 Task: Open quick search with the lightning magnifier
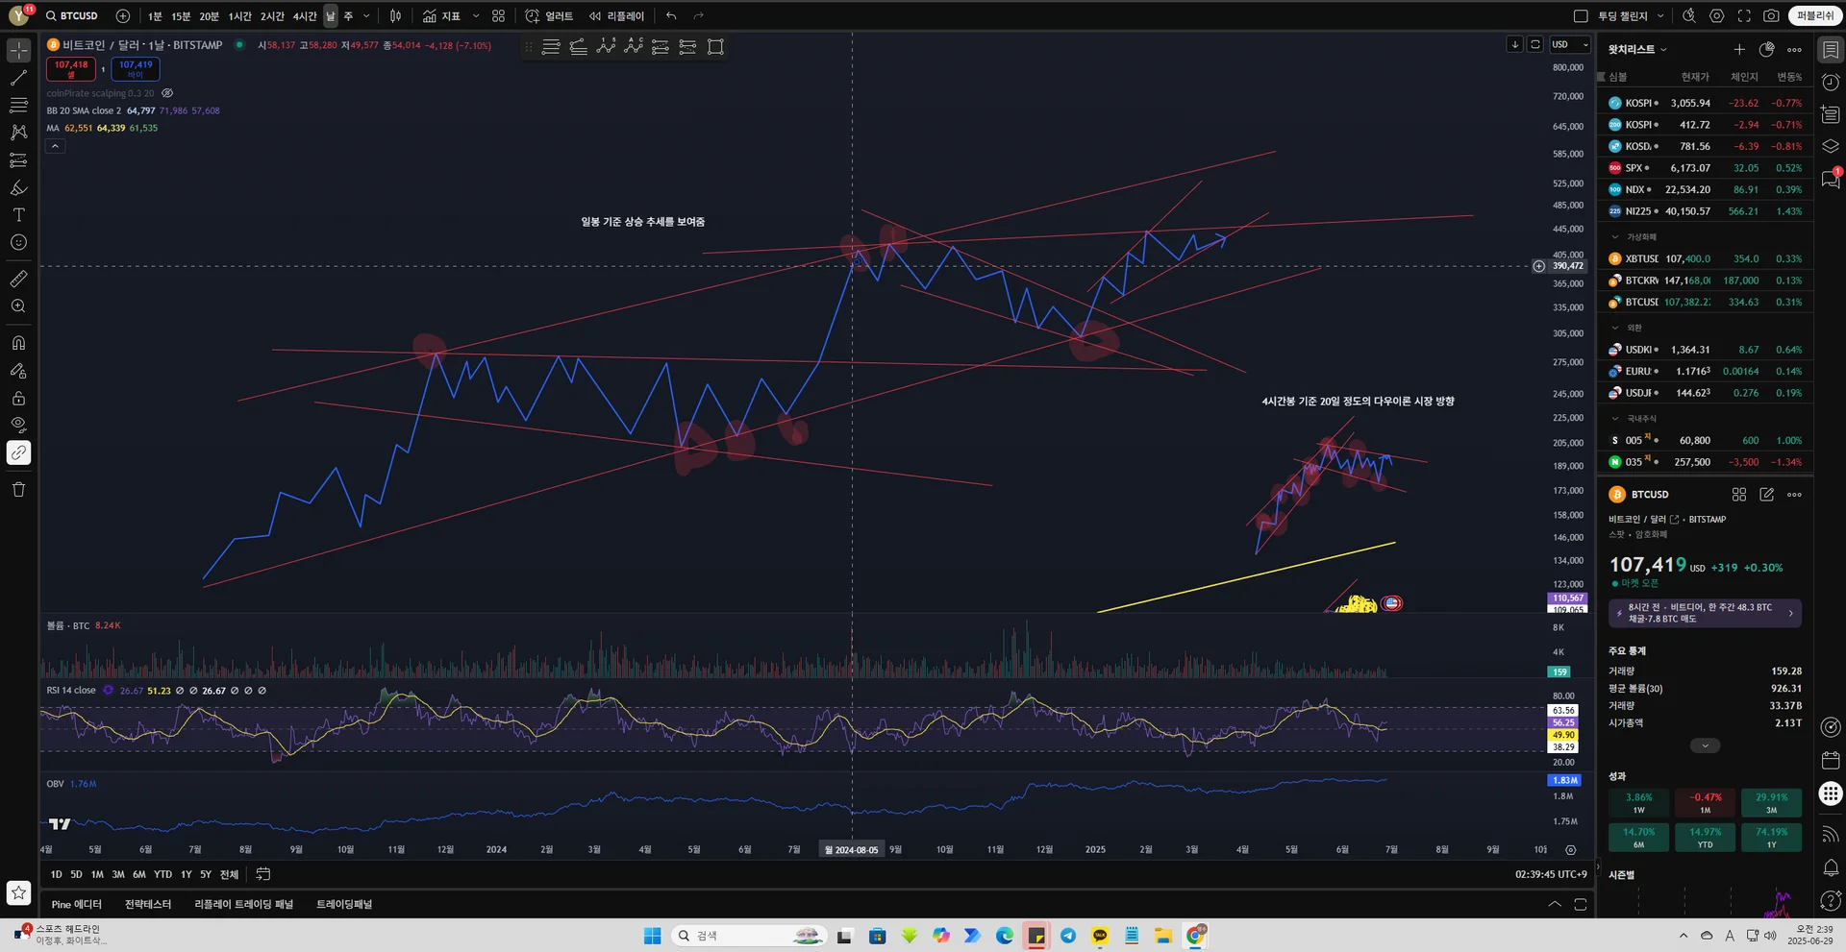coord(1689,16)
